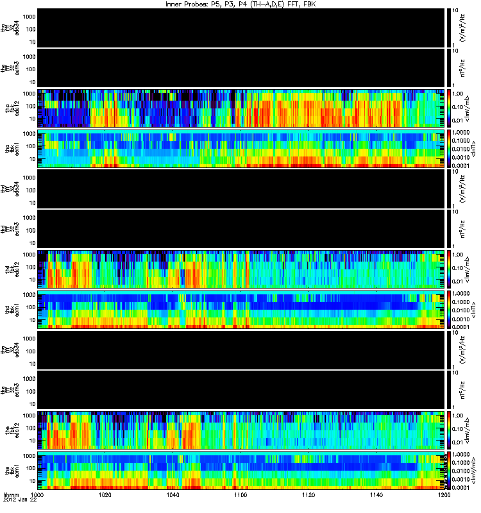
Task: Click the "thd fff 32 edc34" y-axis label
Action: tap(10, 189)
